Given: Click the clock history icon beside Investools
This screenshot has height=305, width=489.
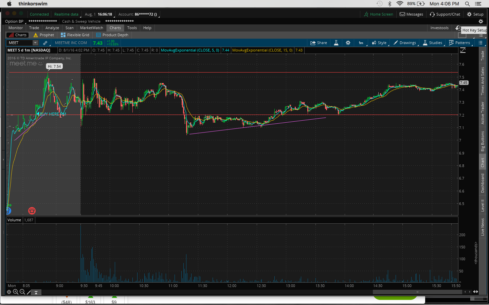Looking at the screenshot, I should (x=458, y=28).
